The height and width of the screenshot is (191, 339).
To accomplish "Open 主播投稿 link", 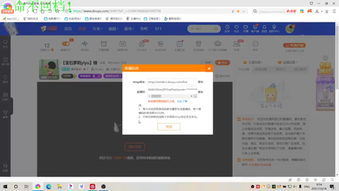I will pyautogui.click(x=253, y=62).
